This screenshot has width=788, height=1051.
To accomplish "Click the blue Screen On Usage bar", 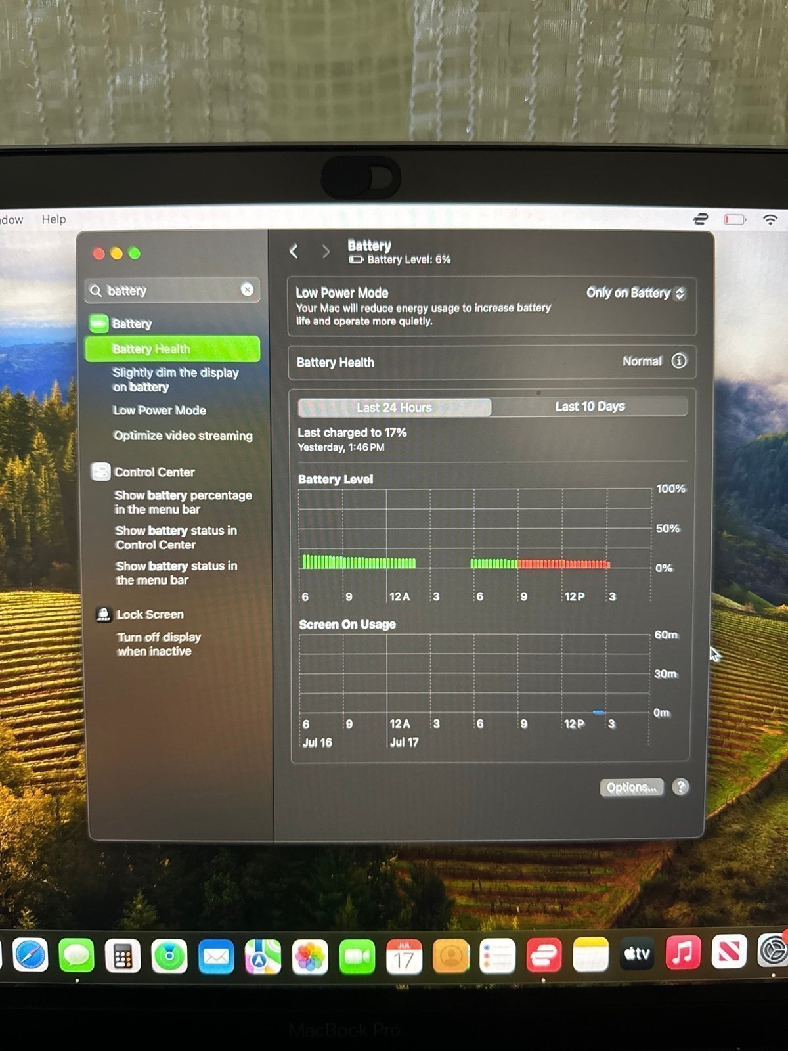I will [599, 711].
